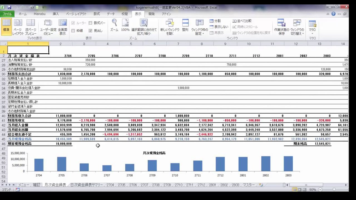Click 表示しない hide window

[x=219, y=27]
